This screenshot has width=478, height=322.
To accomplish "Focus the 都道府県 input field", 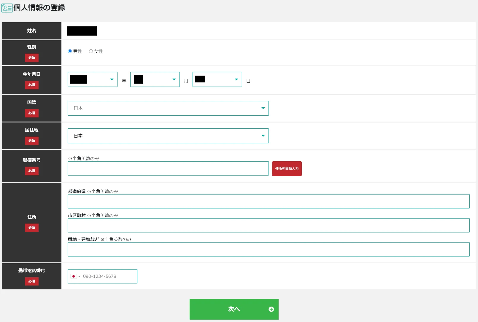I will pyautogui.click(x=269, y=201).
